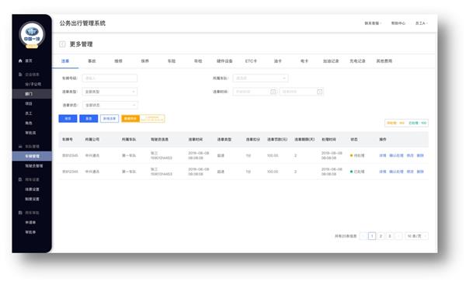Switch to the 年检 tab

(x=198, y=61)
